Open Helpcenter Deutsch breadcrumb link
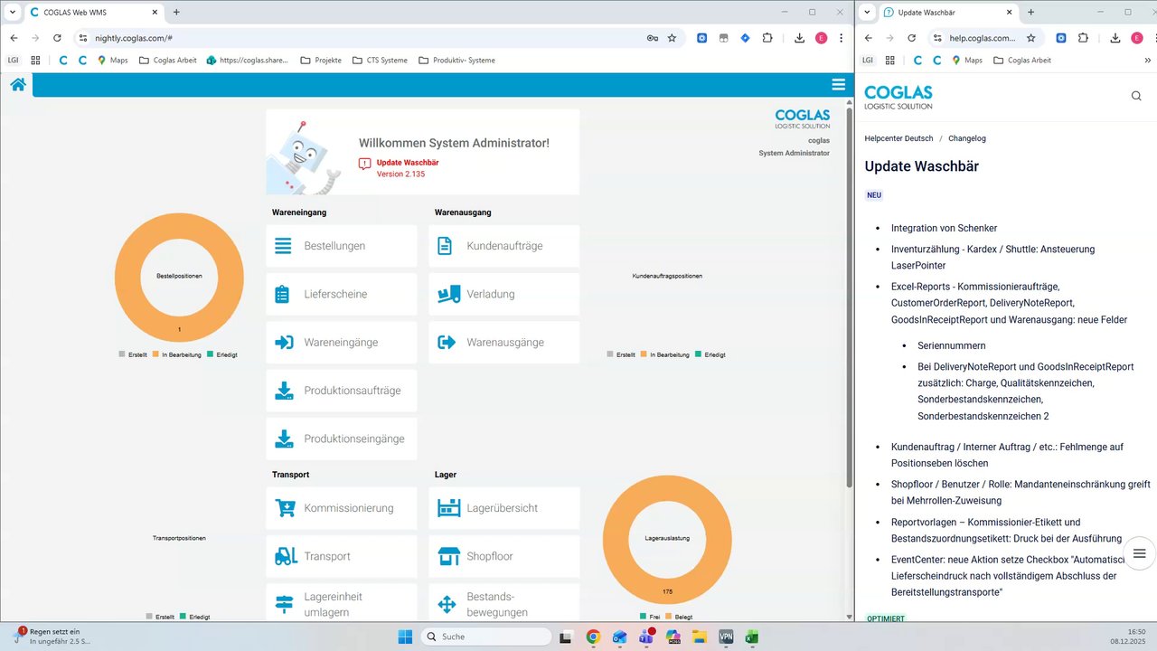Screen dimensions: 1157x651 pyautogui.click(x=898, y=138)
